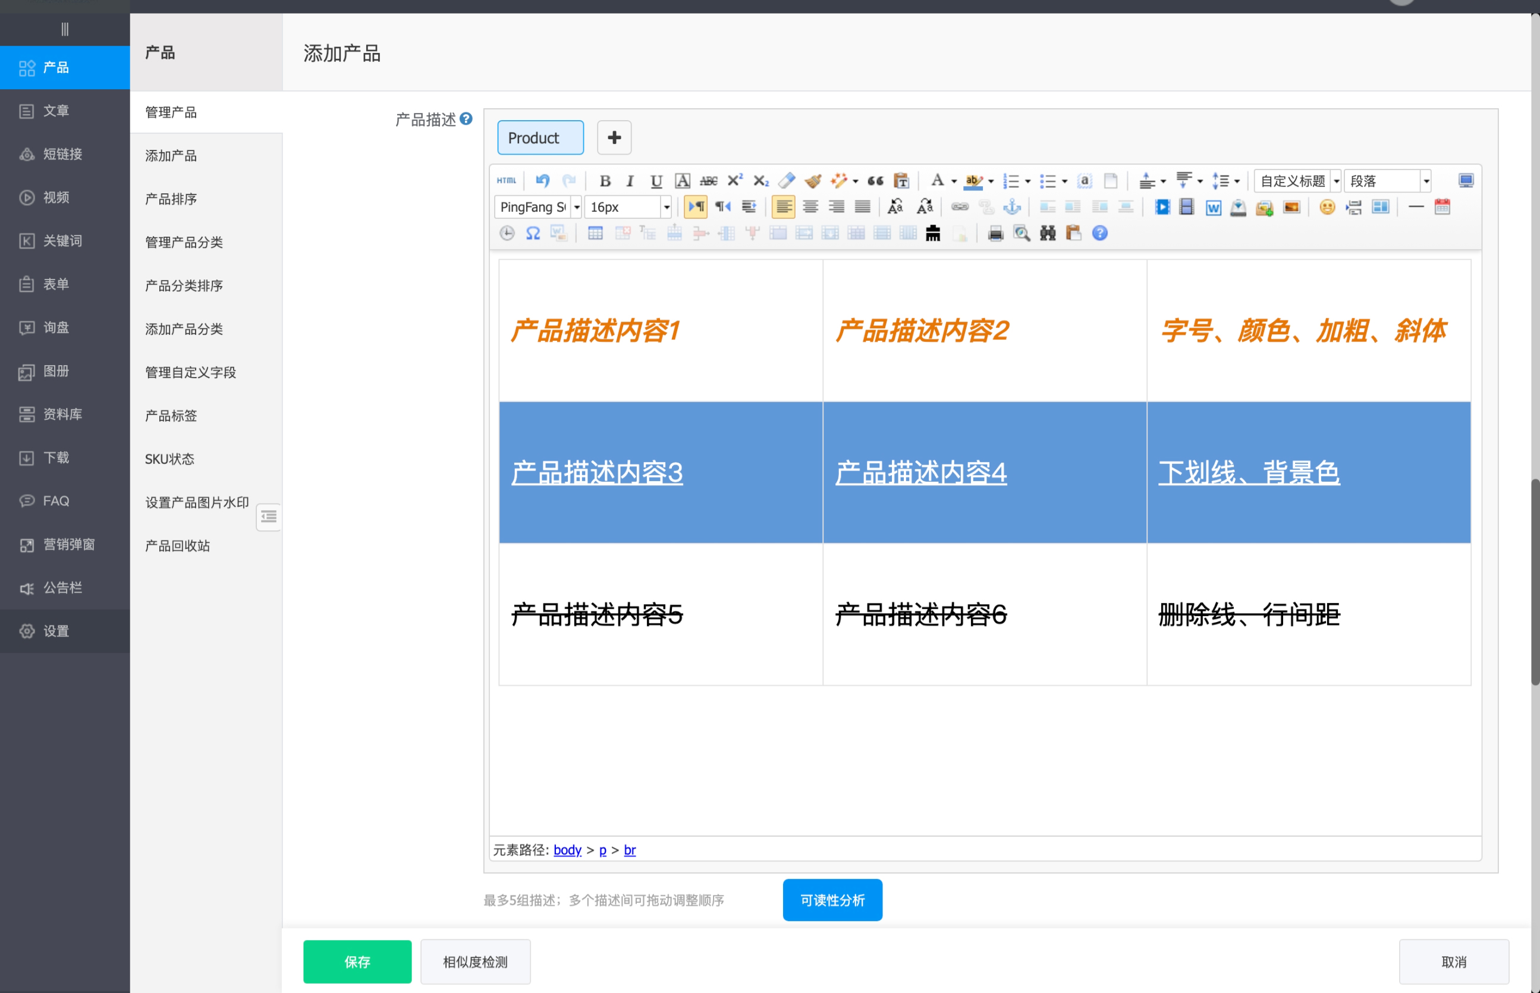The image size is (1540, 993).
Task: Toggle bold formatting in editor toolbar
Action: coord(604,181)
